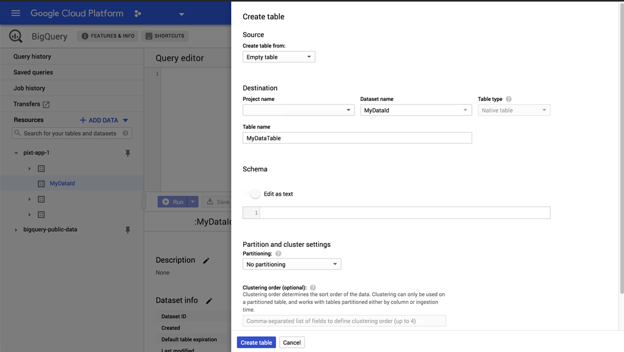
Task: Unpin the bigquery-public-data project
Action: (128, 230)
